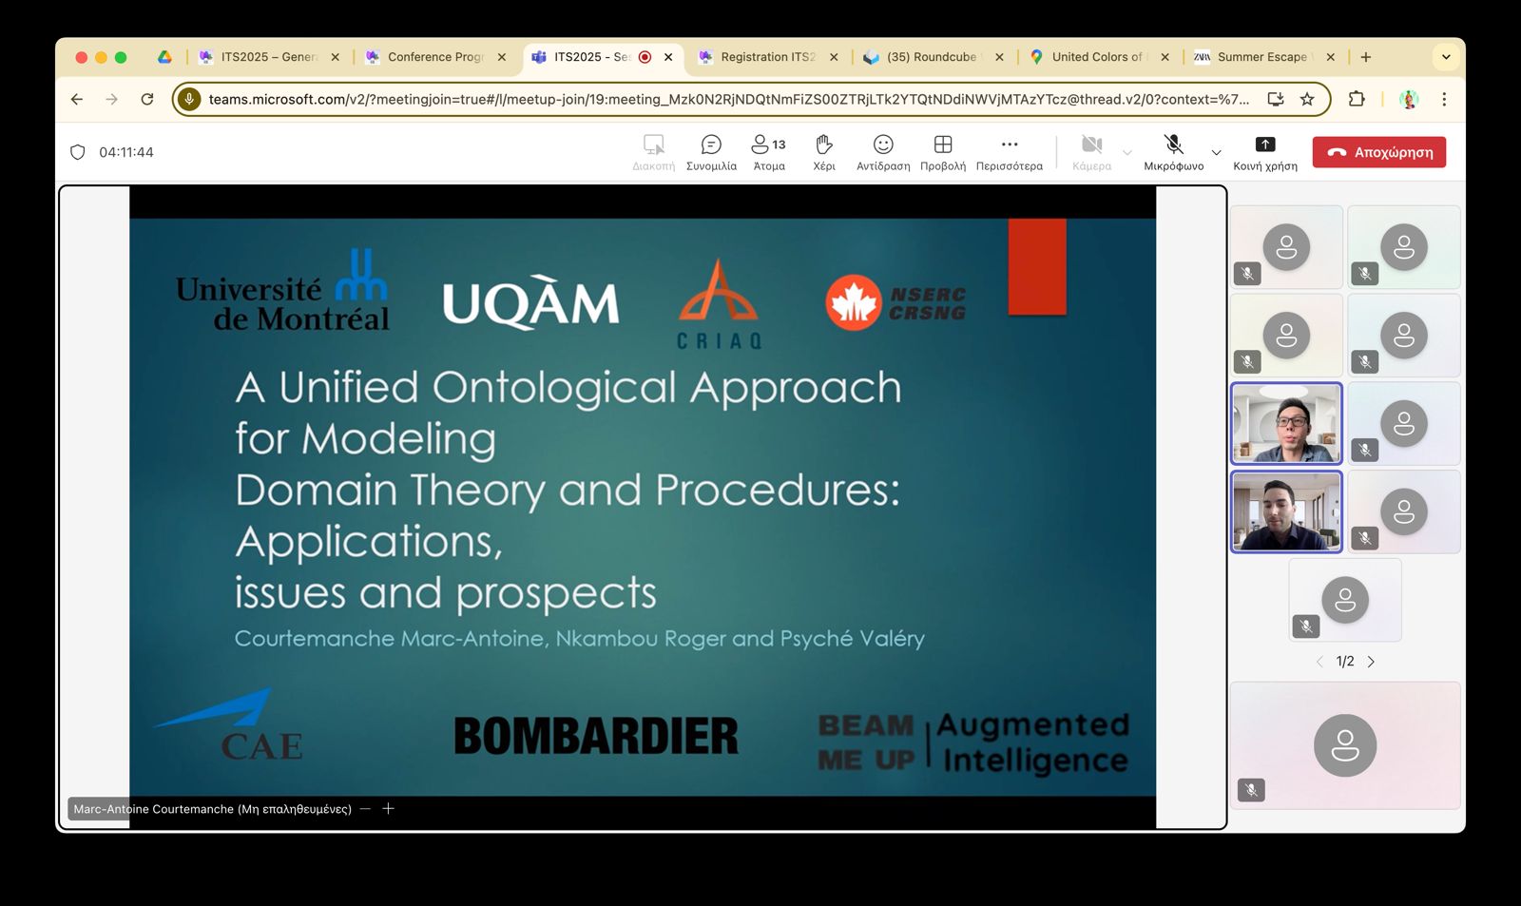The width and height of the screenshot is (1521, 906).
Task: Focus the teams.microsoft.com address bar
Action: [729, 99]
